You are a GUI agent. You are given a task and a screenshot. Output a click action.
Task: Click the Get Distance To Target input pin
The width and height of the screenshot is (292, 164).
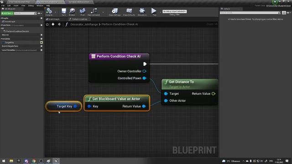click(166, 93)
